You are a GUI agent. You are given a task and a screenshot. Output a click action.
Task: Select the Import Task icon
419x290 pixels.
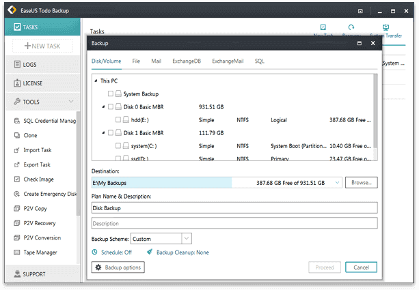17,150
